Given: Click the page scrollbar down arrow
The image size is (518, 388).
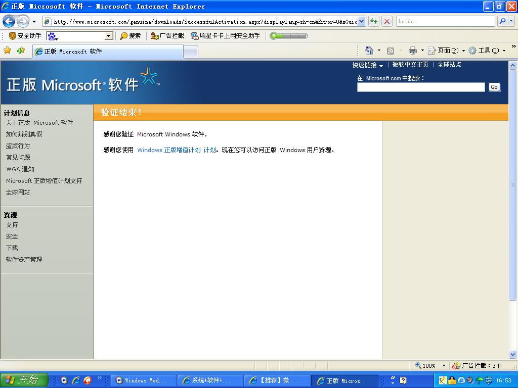Looking at the screenshot, I should (x=513, y=355).
